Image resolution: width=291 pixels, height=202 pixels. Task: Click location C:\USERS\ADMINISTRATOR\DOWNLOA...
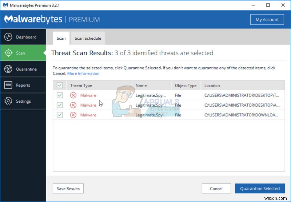coord(242,115)
